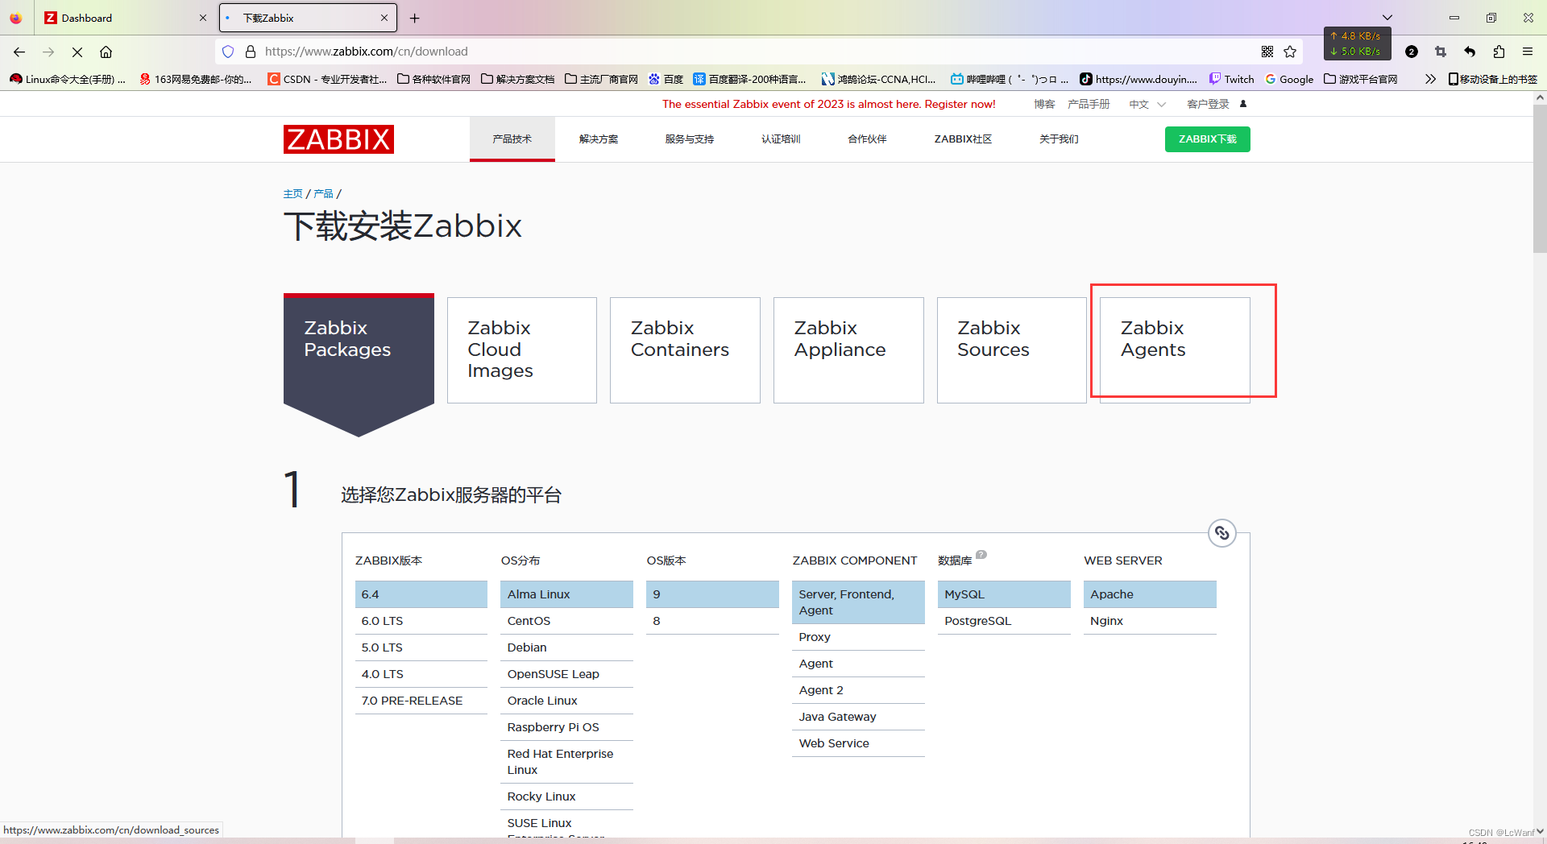
Task: Click the shield tracking protection icon
Action: point(228,52)
